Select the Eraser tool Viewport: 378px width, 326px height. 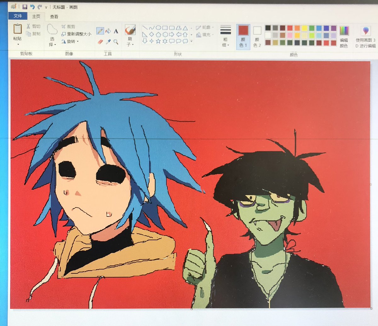tap(100, 42)
